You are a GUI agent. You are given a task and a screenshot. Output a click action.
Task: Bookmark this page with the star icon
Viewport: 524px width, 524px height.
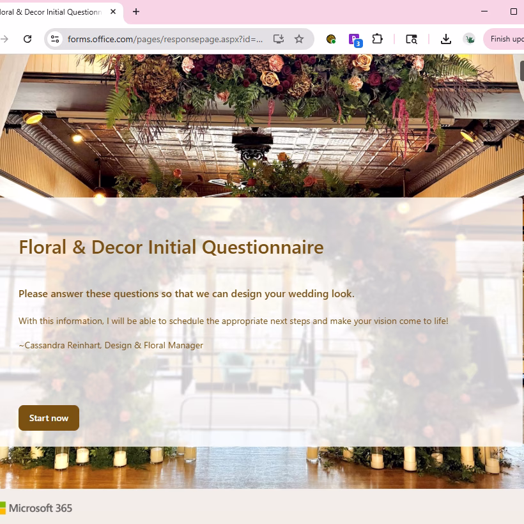(299, 39)
